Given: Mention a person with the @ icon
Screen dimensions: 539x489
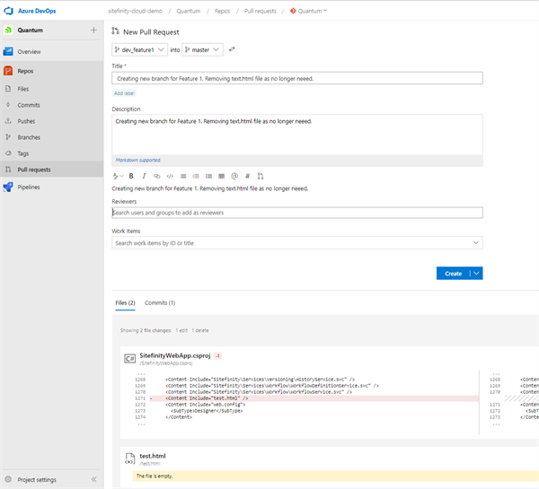Looking at the screenshot, I should coord(234,176).
